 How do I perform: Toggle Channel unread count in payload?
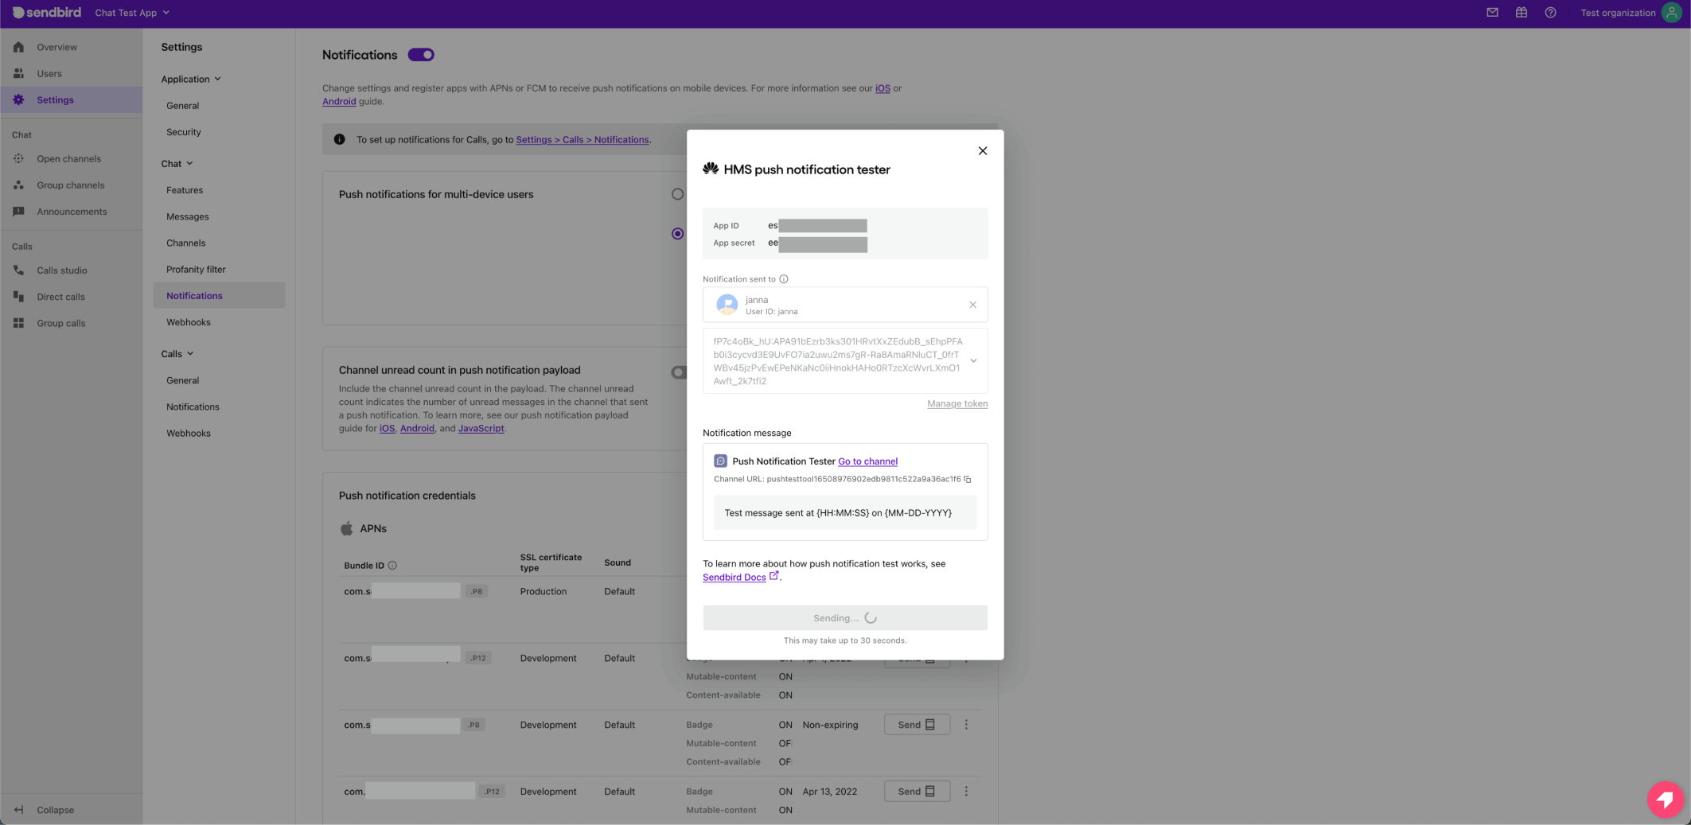coord(679,372)
